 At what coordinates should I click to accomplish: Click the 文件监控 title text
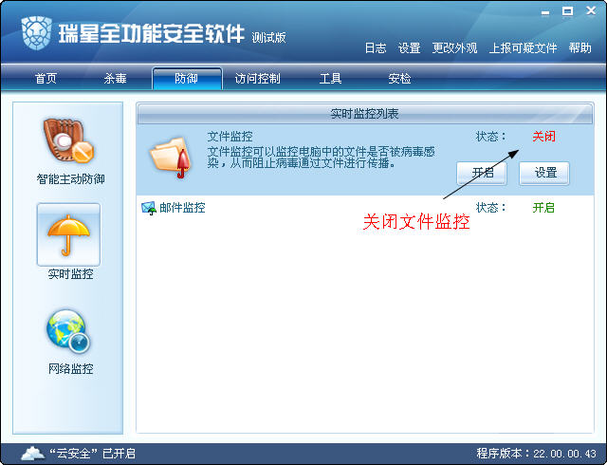pyautogui.click(x=230, y=137)
